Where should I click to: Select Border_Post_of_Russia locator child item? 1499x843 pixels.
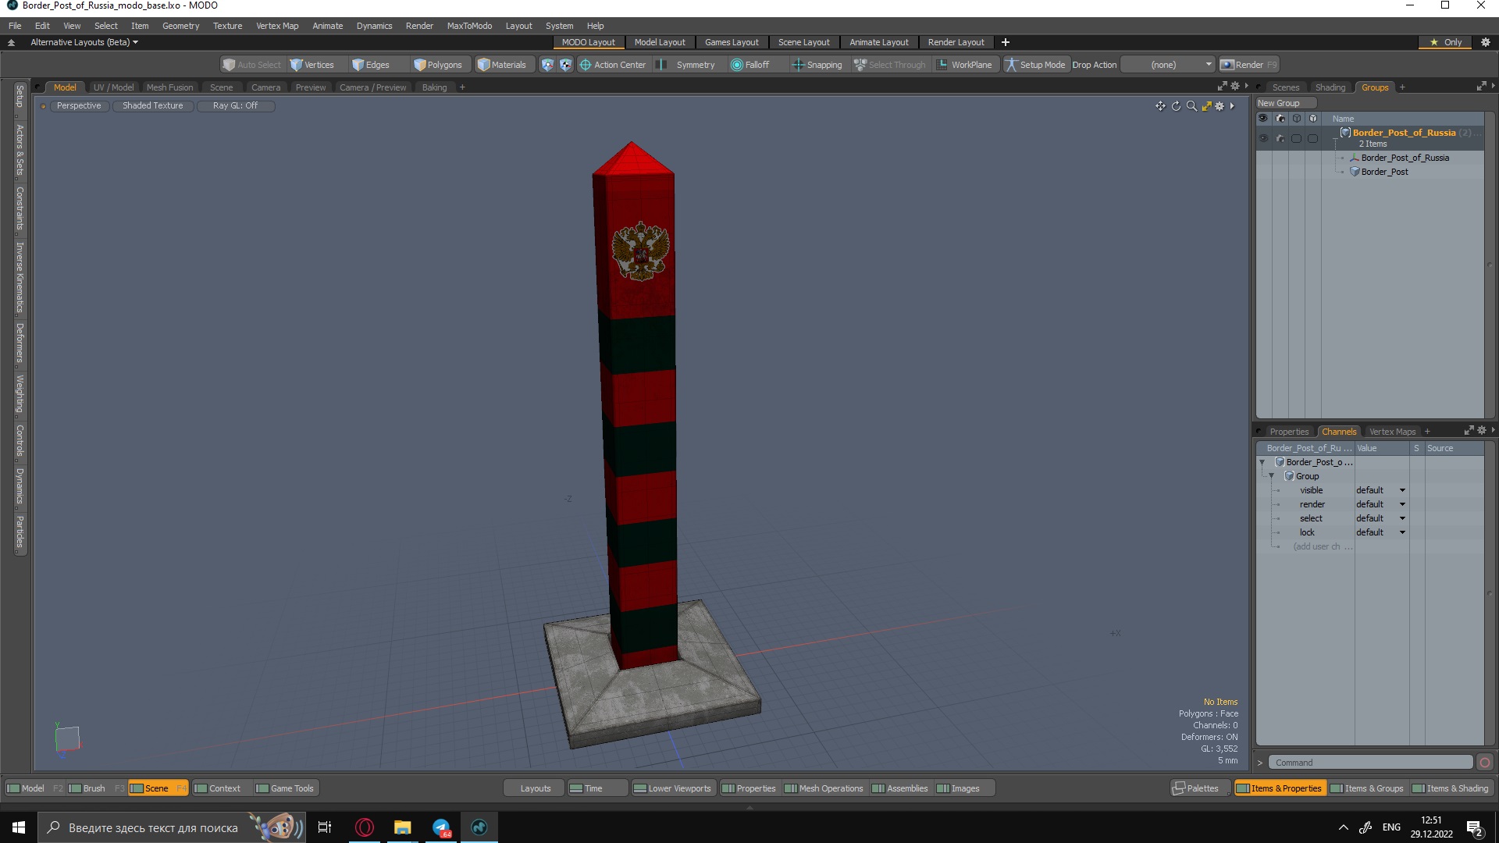click(1405, 158)
